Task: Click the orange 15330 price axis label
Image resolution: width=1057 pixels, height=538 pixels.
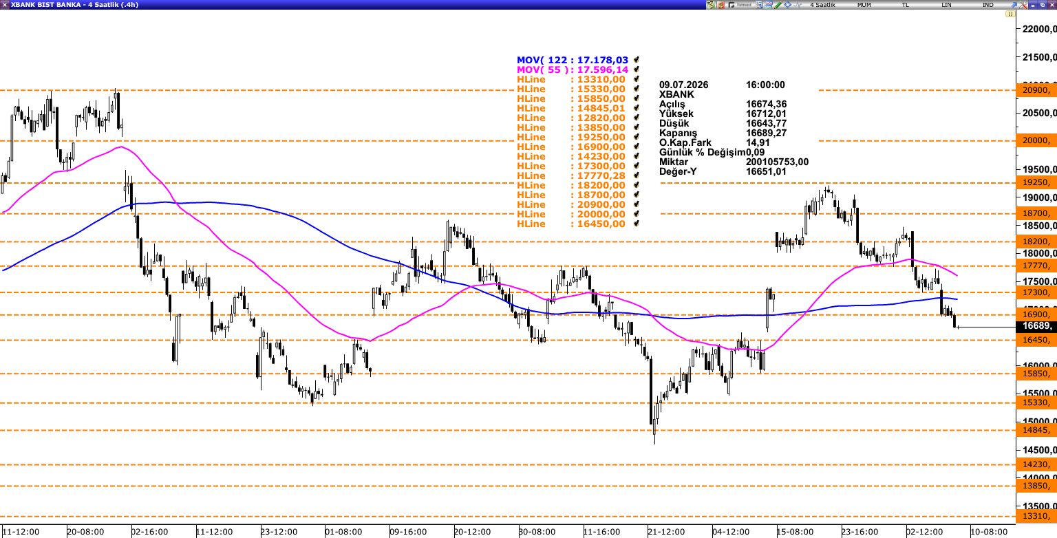Action: (1036, 402)
